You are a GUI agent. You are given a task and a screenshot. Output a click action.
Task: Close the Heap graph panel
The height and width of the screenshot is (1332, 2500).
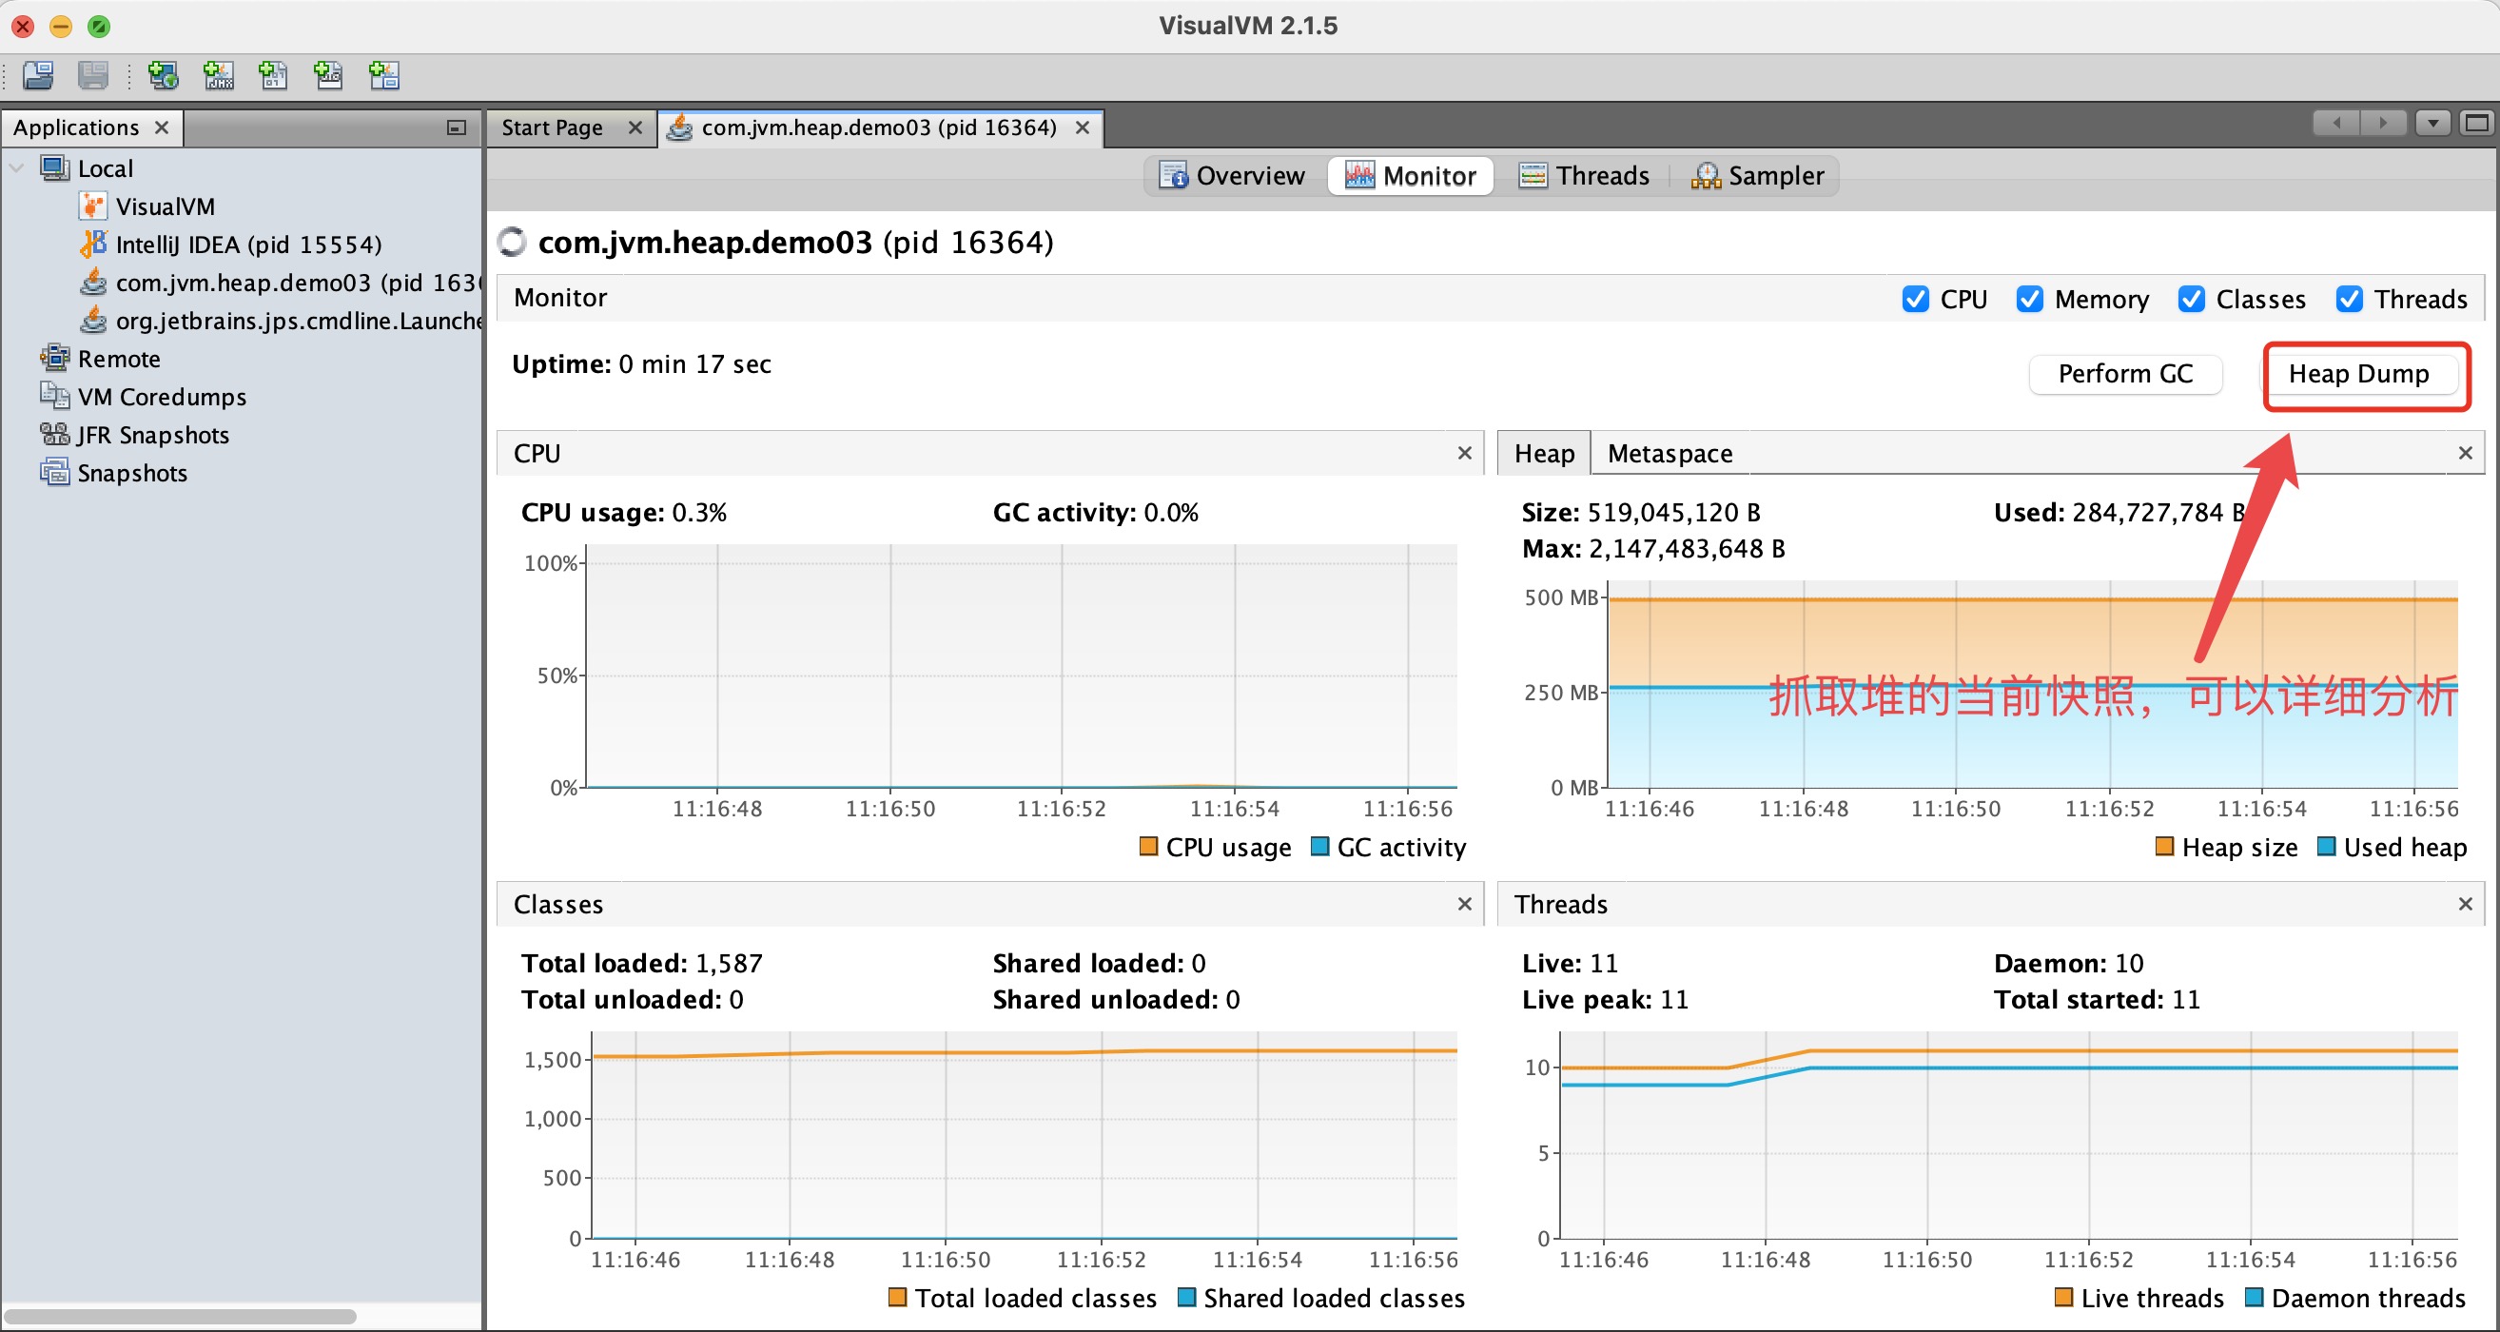[2465, 454]
